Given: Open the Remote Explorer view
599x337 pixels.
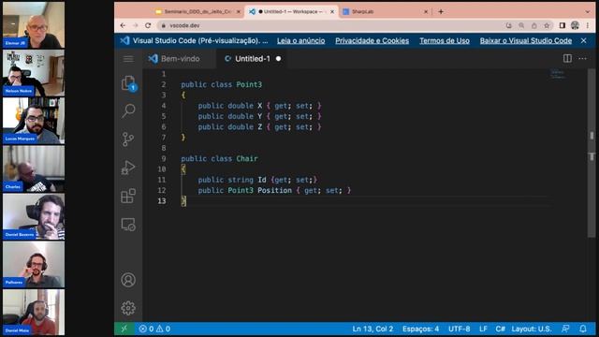Looking at the screenshot, I should (128, 225).
